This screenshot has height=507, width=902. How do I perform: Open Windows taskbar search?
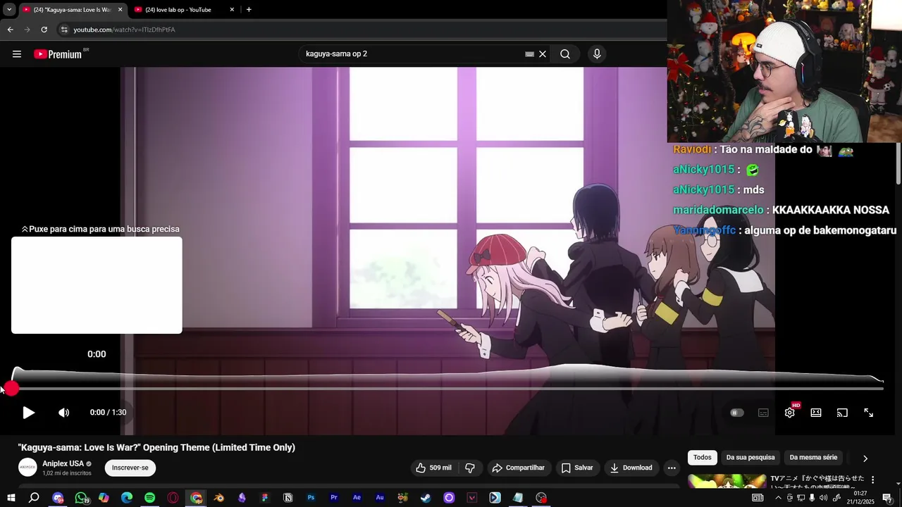coord(34,498)
